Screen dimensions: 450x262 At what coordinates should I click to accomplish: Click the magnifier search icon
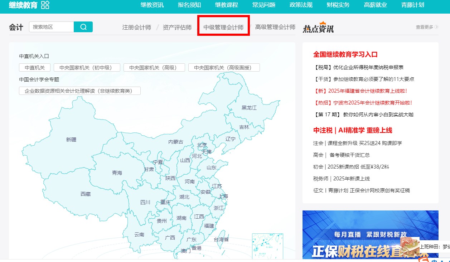tap(83, 26)
